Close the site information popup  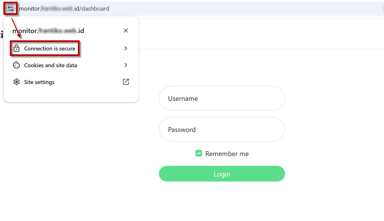coord(126,31)
